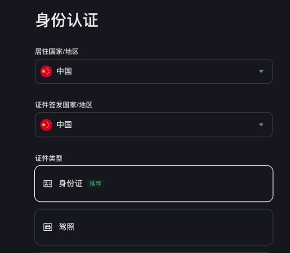Select the 驾照 document type option

point(154,227)
